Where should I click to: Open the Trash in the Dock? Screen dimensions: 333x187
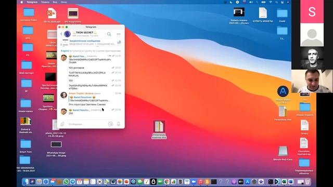(308, 182)
